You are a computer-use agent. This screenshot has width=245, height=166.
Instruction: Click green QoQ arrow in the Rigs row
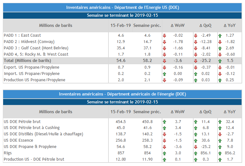(195, 153)
